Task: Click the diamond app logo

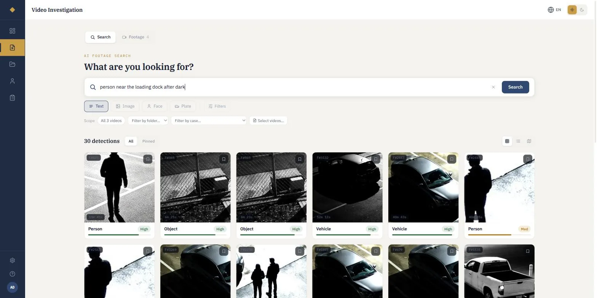Action: pos(12,10)
